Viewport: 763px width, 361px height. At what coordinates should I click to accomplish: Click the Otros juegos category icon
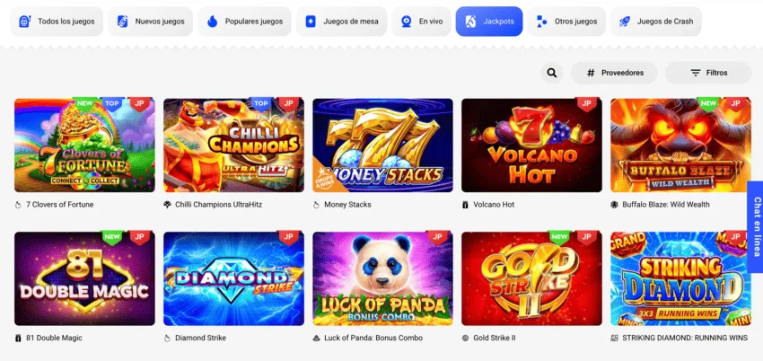click(x=541, y=22)
